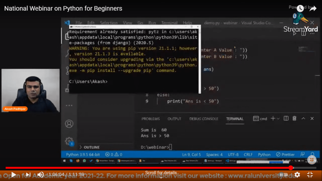322x181 pixels.
Task: Open the View menu in VS Code
Action: 127,23
